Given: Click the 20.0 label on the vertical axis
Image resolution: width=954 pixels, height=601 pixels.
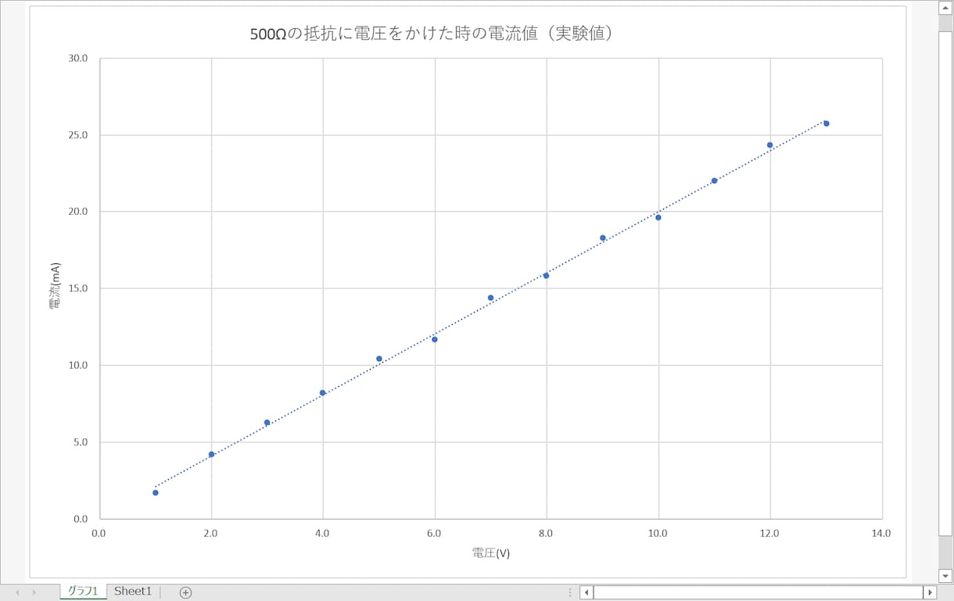Looking at the screenshot, I should [x=77, y=212].
